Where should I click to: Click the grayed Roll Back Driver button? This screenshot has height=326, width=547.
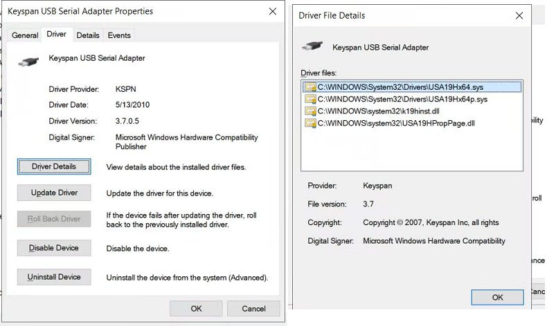coord(54,219)
